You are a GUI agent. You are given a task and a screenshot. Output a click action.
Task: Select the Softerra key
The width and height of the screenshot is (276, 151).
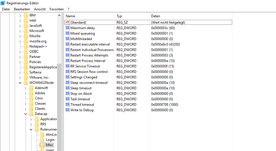(x=35, y=72)
